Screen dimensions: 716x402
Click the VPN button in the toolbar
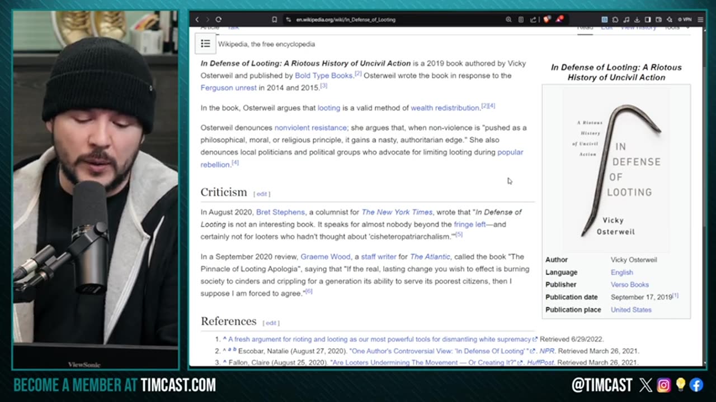[684, 20]
